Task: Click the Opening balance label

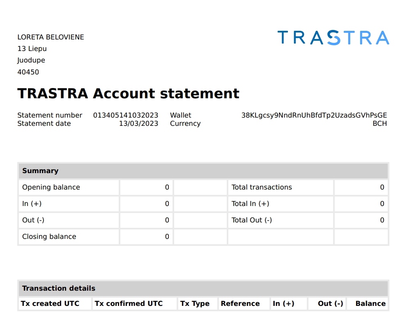Action: [x=51, y=187]
